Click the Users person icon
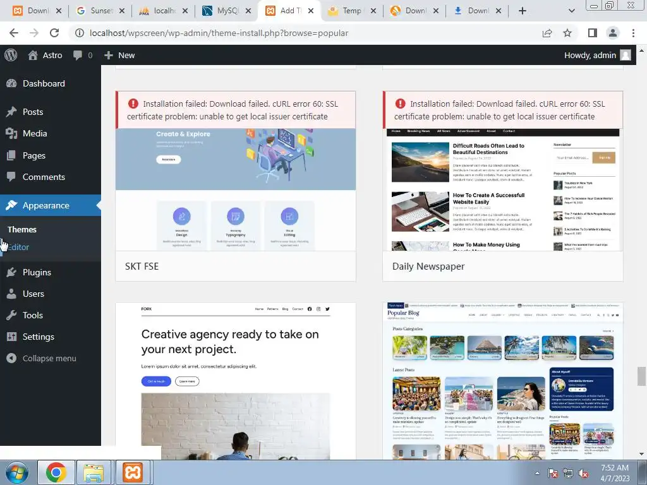 point(11,294)
